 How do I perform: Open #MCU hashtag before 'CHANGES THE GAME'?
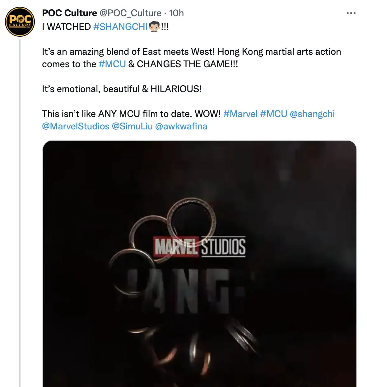[x=112, y=64]
